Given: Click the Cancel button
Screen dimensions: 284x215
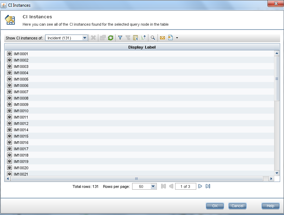Looking at the screenshot, I should pos(237,206).
